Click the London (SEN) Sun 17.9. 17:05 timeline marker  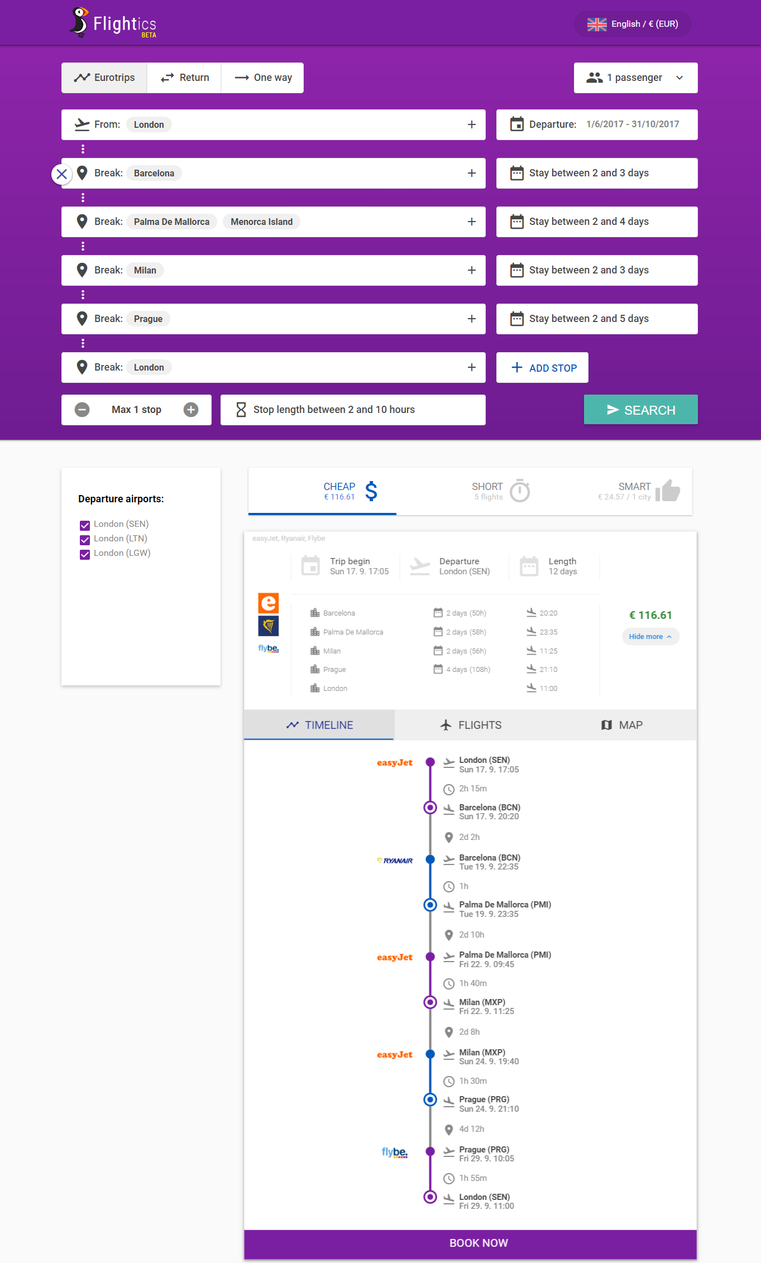430,762
